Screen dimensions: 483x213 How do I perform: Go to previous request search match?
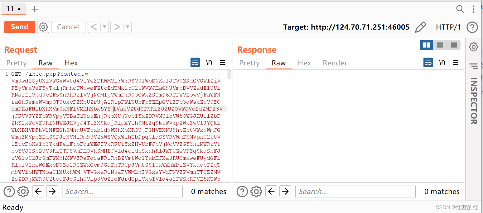click(38, 191)
